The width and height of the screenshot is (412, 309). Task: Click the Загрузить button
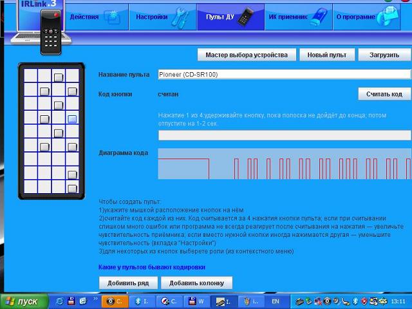click(x=384, y=55)
